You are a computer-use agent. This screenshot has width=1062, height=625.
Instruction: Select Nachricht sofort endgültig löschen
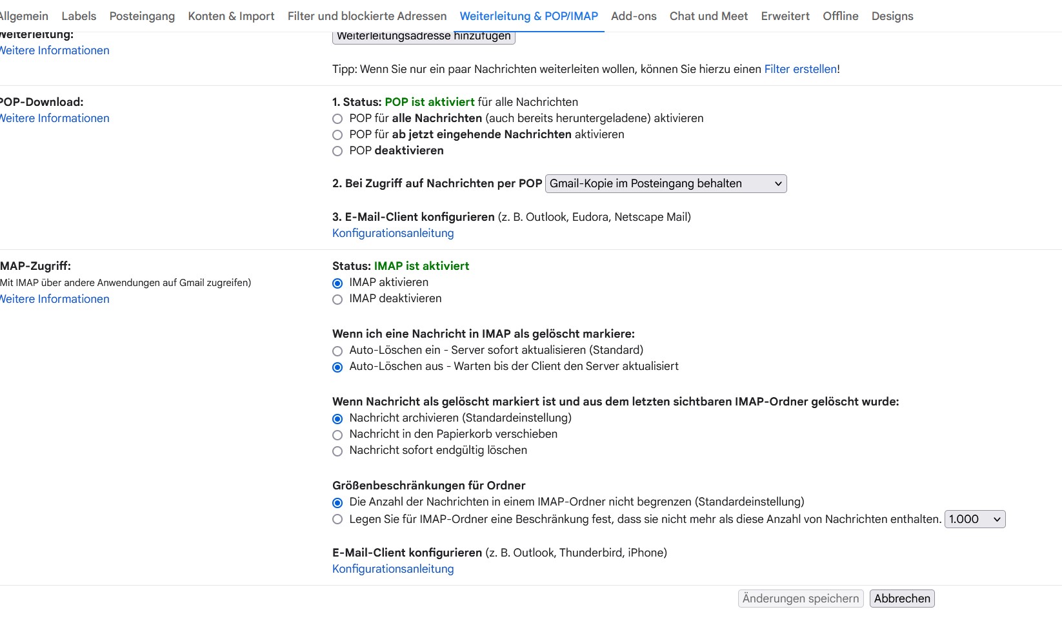point(337,451)
